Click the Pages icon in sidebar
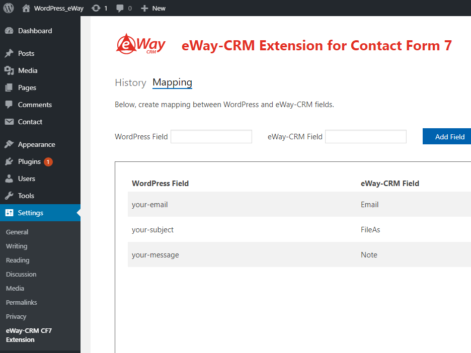 click(x=9, y=87)
